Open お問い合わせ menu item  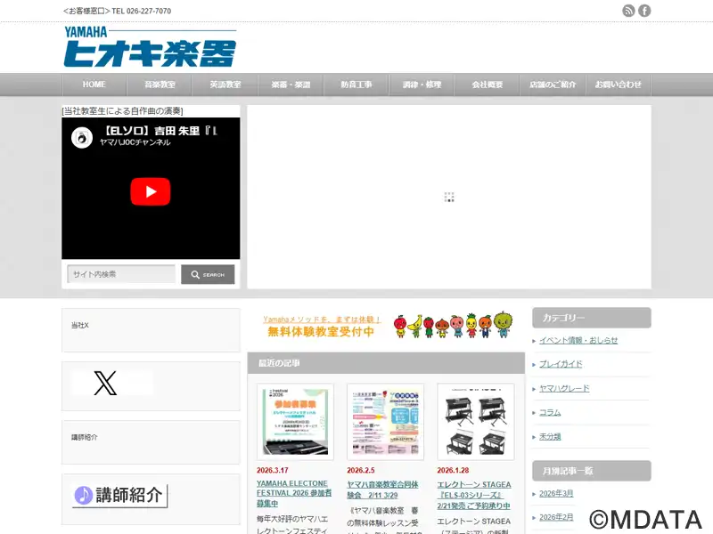tap(618, 85)
